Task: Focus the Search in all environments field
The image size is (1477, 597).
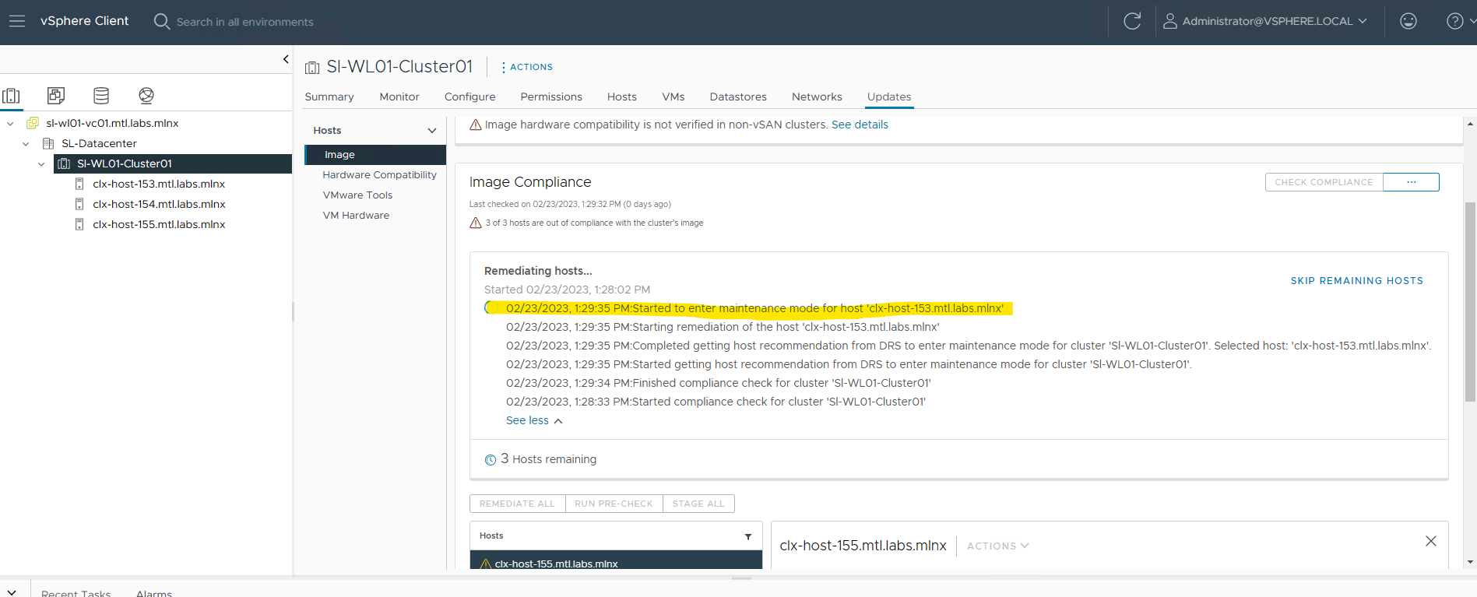Action: (x=245, y=22)
